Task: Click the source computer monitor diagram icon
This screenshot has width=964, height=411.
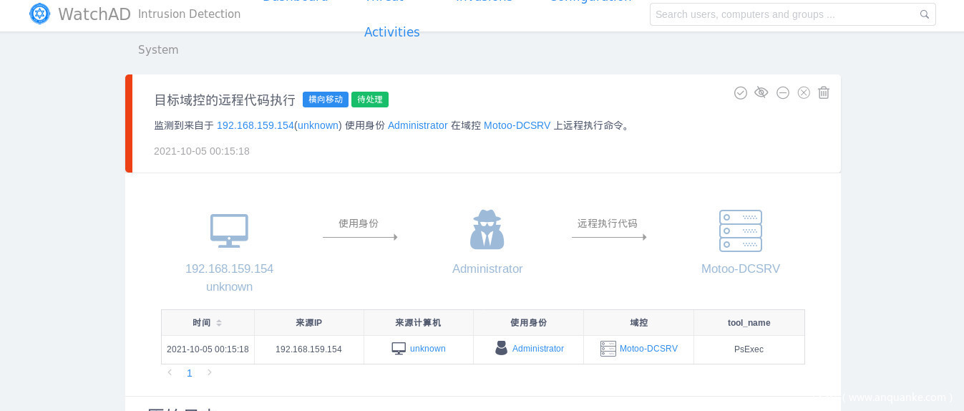Action: 229,231
